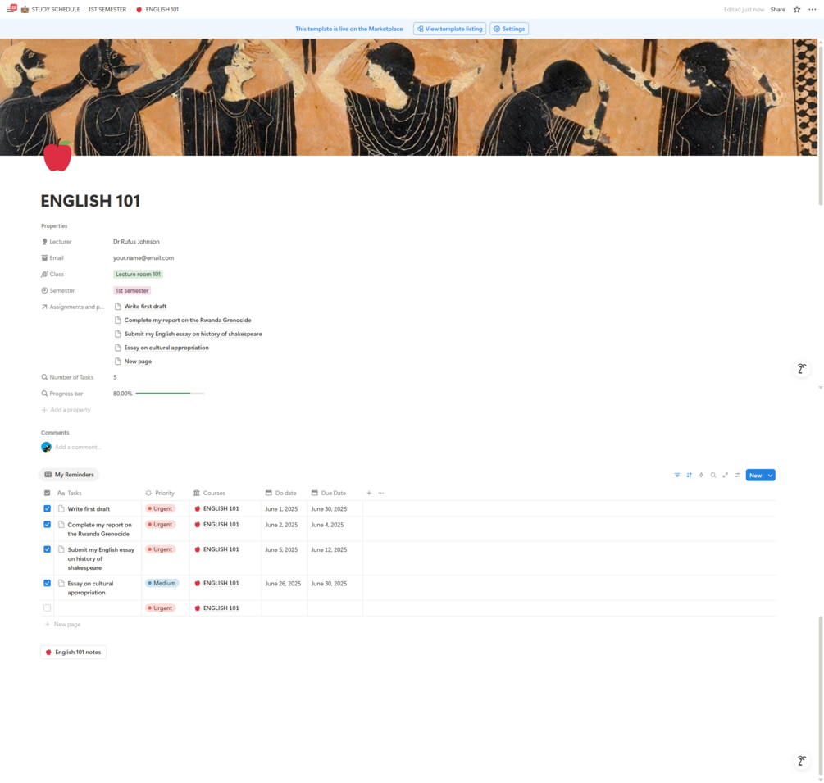Screen dimensions: 824x783
Task: Click lecturer name Dr Rufus Johnson
Action: (x=136, y=242)
